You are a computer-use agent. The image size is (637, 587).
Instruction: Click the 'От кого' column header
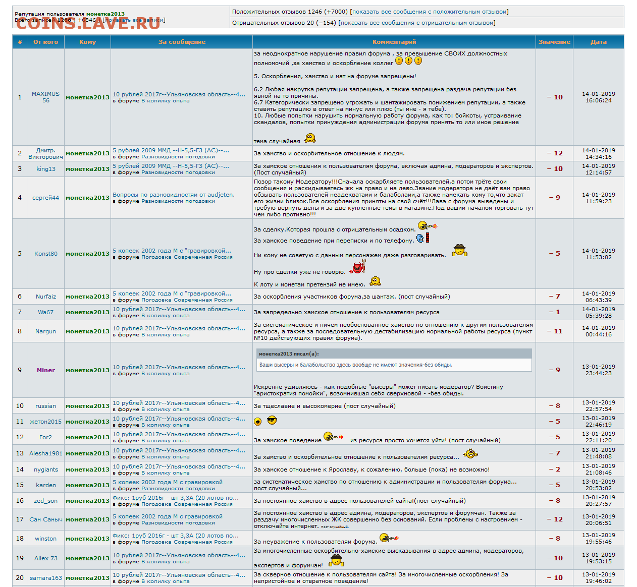click(x=46, y=42)
